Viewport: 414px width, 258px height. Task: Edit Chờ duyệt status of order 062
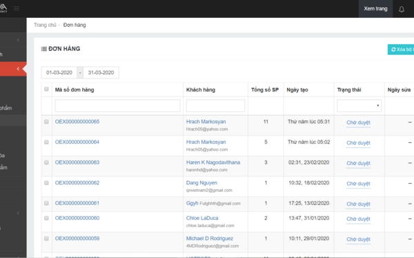358,184
